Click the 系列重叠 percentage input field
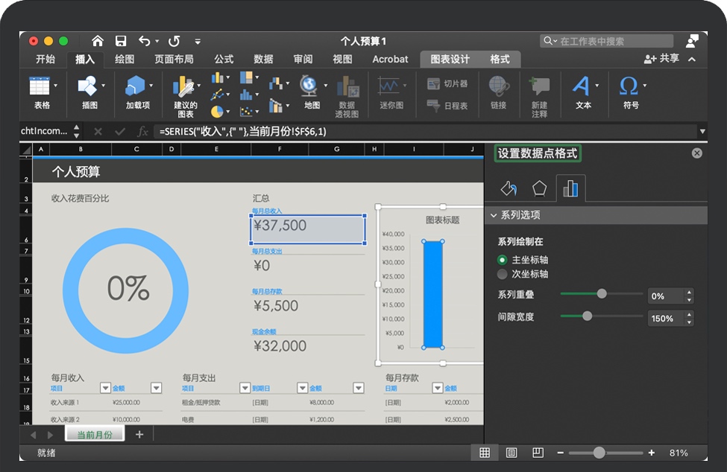This screenshot has height=472, width=727. point(664,296)
